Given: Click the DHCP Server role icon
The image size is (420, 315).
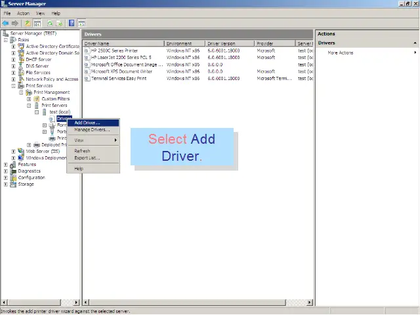Looking at the screenshot, I should [21, 60].
